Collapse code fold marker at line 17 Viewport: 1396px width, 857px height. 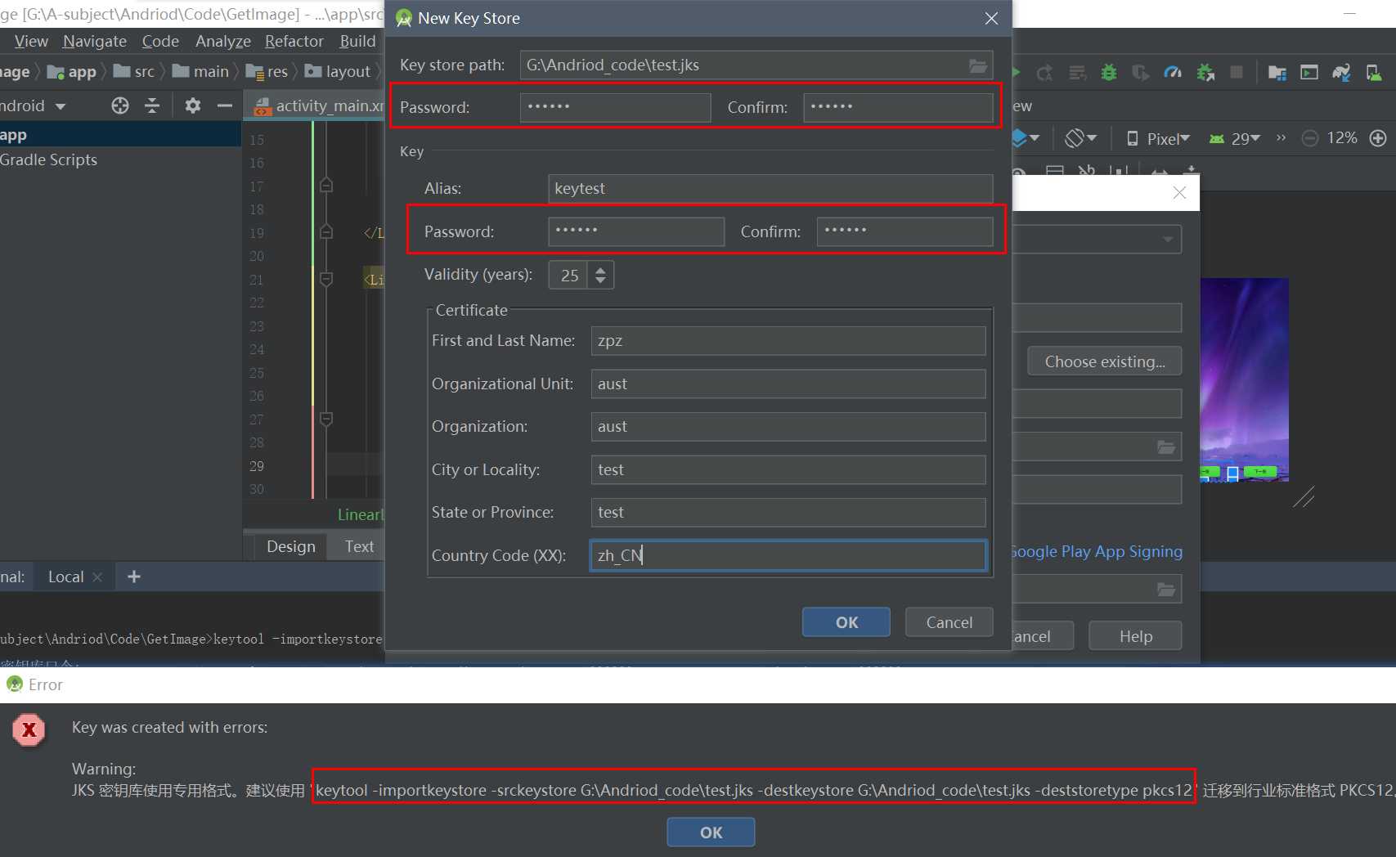[x=326, y=186]
